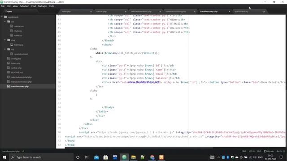Click the Type here to search box
287x161 pixels.
click(41, 157)
